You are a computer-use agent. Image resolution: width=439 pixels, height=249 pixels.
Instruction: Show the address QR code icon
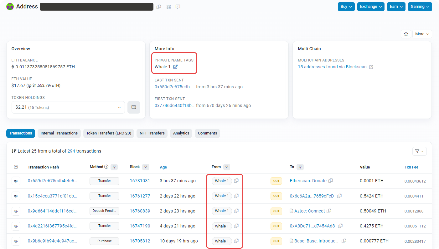coord(168,7)
